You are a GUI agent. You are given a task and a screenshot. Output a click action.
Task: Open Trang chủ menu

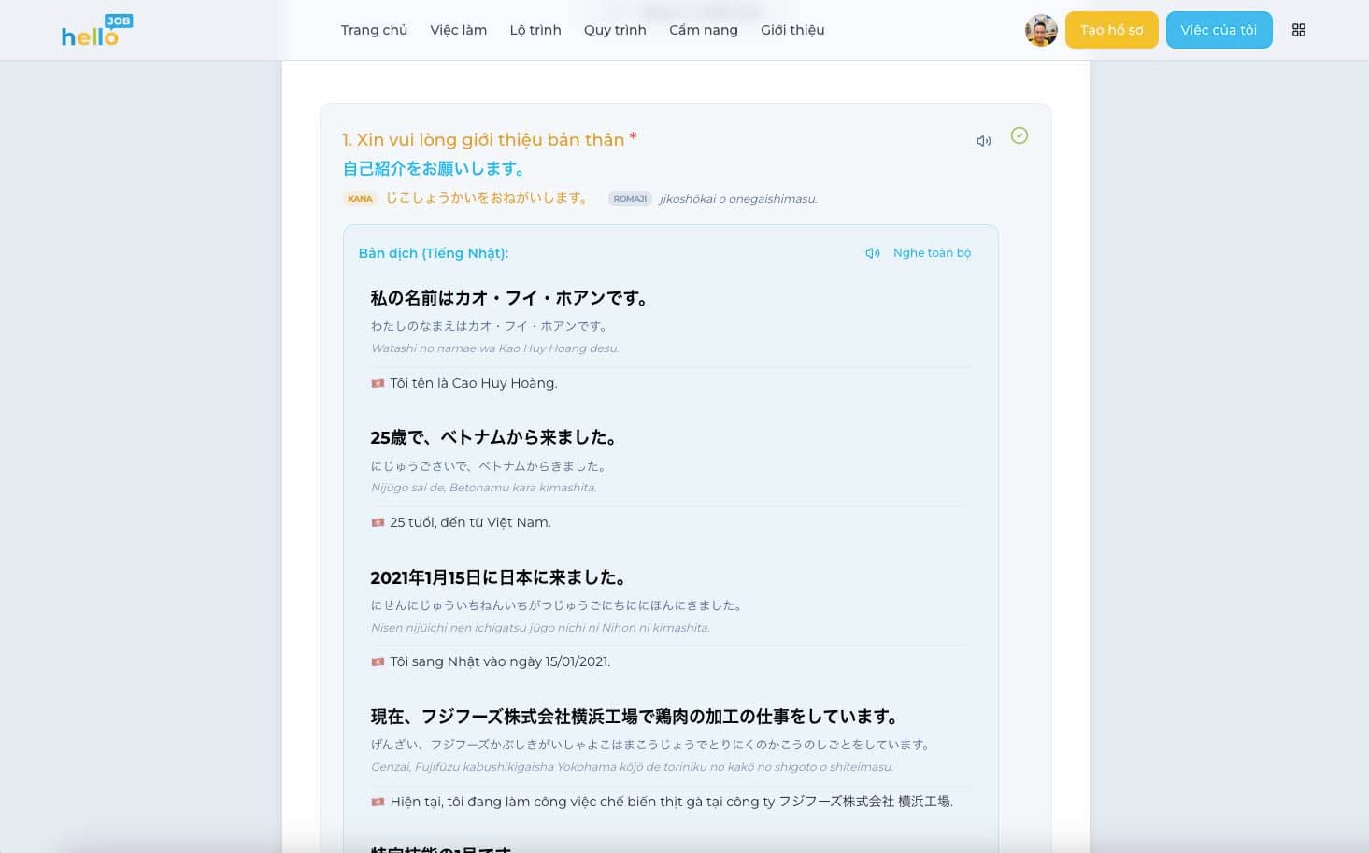374,30
